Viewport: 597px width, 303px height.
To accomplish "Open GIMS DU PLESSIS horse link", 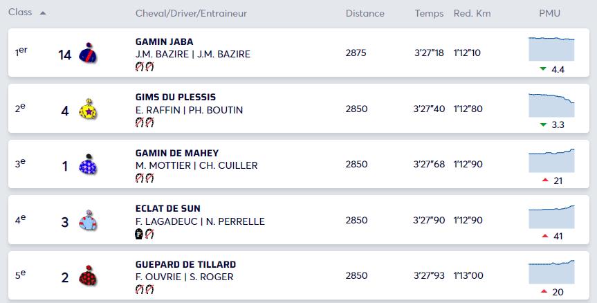I will pyautogui.click(x=176, y=98).
